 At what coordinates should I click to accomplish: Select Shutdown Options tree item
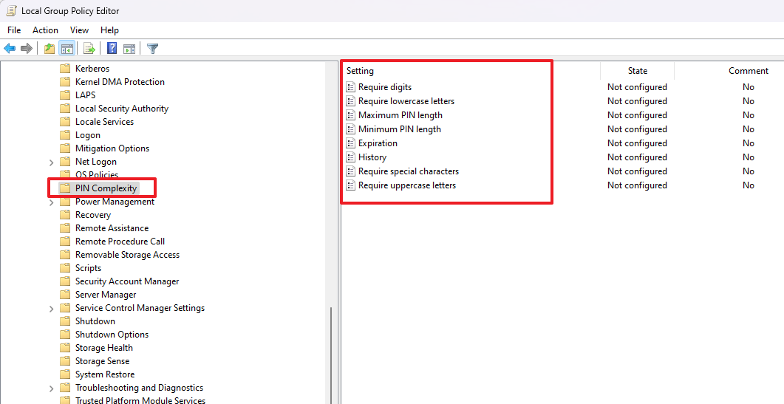[112, 335]
